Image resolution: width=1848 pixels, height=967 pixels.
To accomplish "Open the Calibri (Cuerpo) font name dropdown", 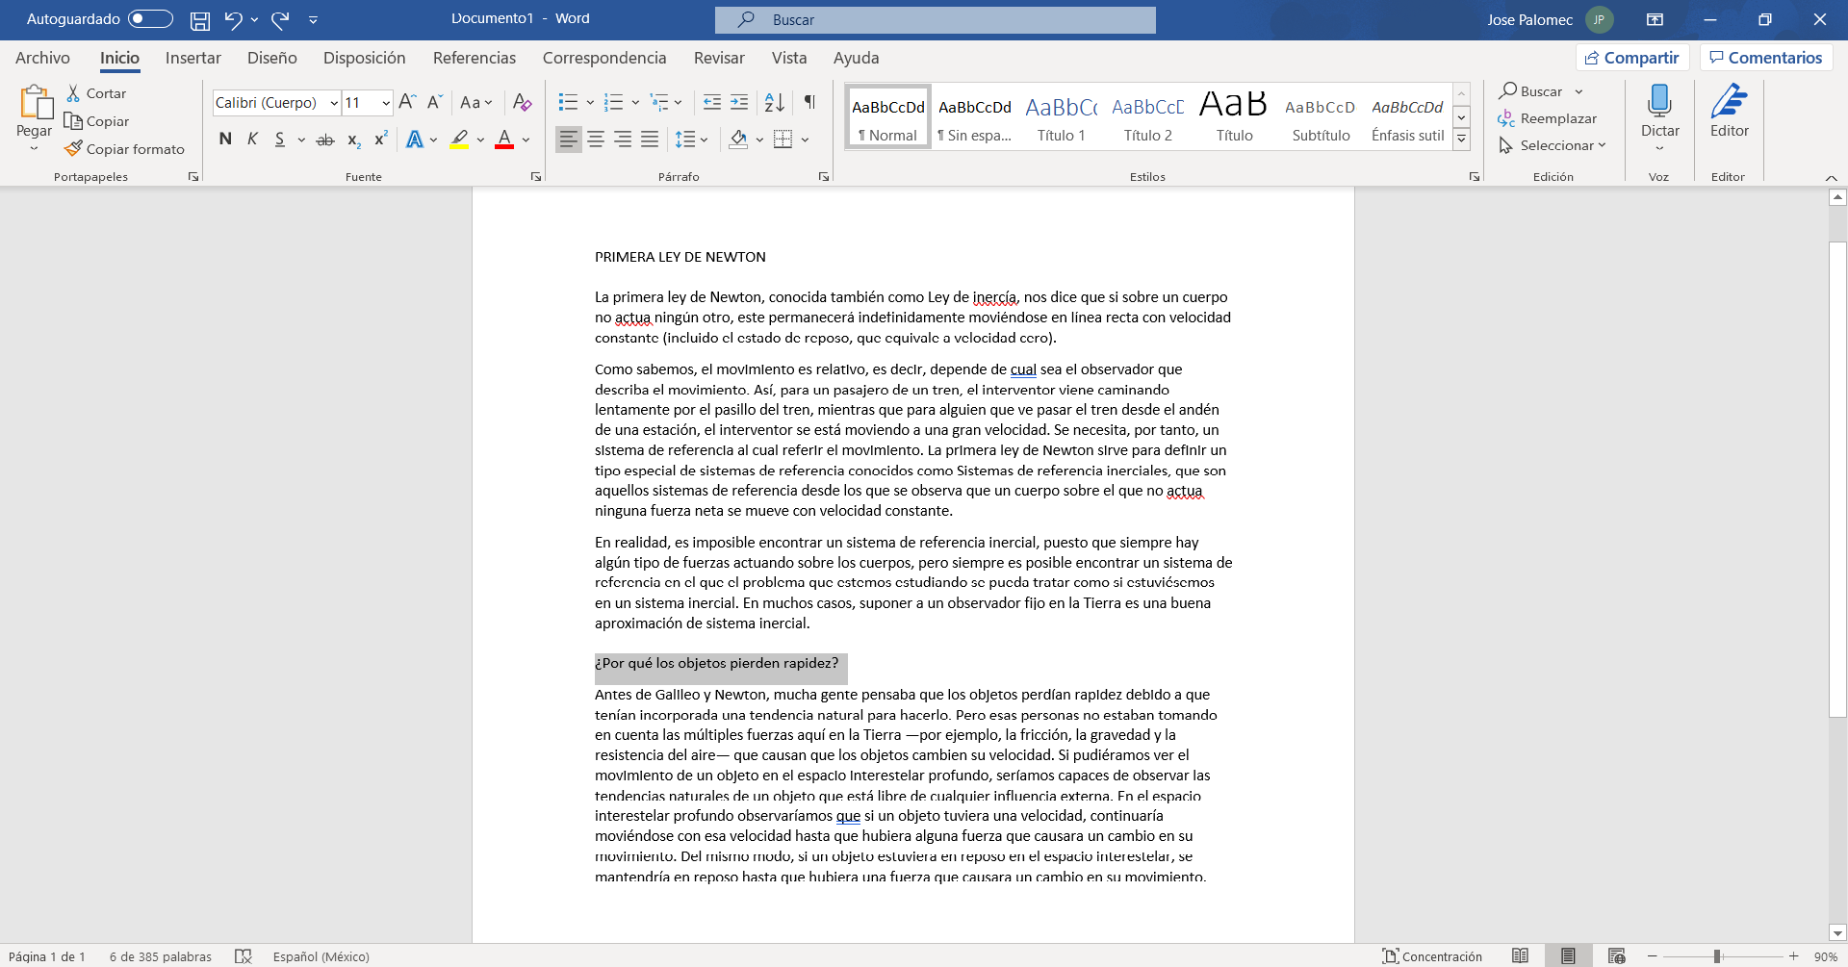I will click(x=334, y=103).
